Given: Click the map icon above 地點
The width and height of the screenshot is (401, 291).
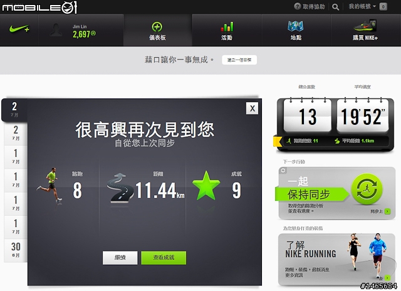Looking at the screenshot, I should tap(295, 26).
